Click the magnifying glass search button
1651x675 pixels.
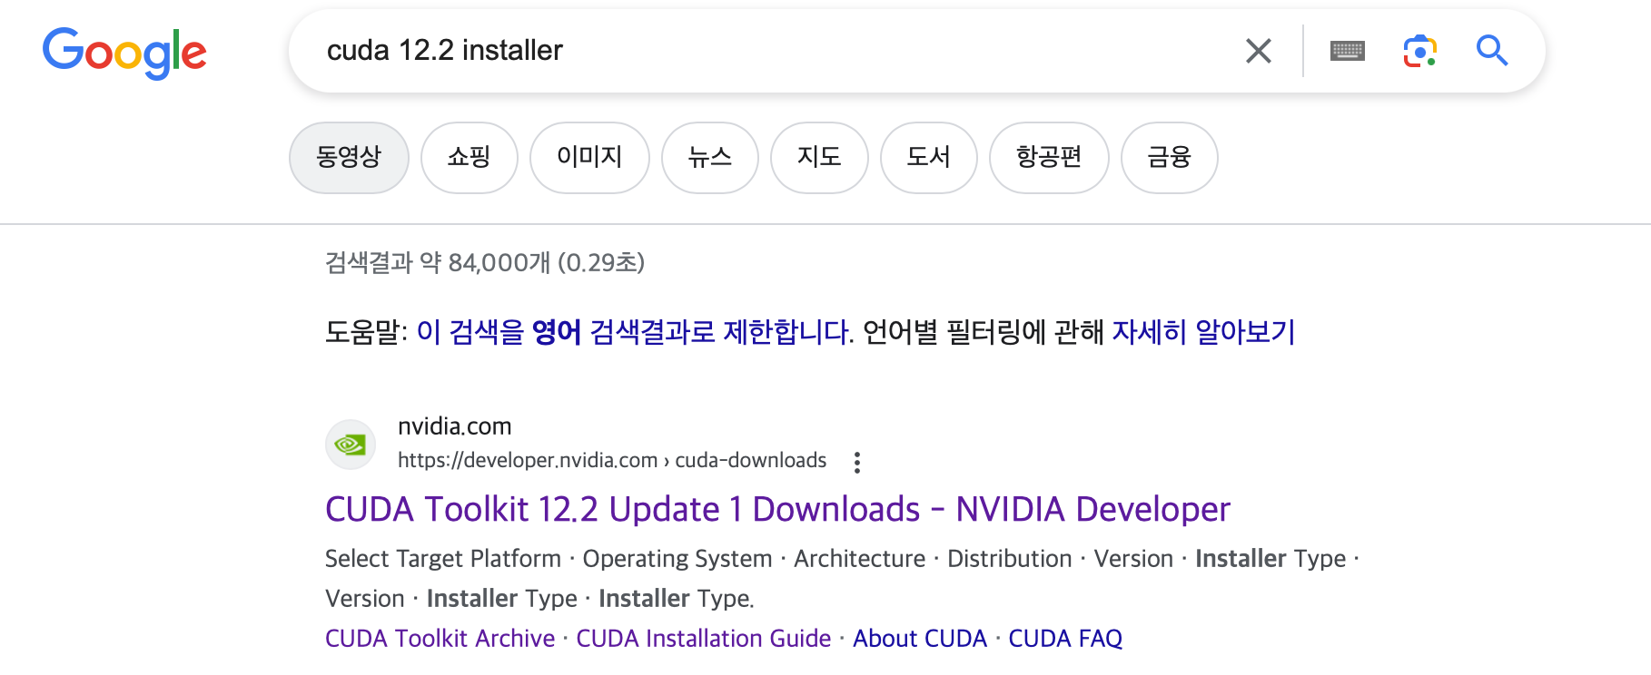(x=1492, y=51)
